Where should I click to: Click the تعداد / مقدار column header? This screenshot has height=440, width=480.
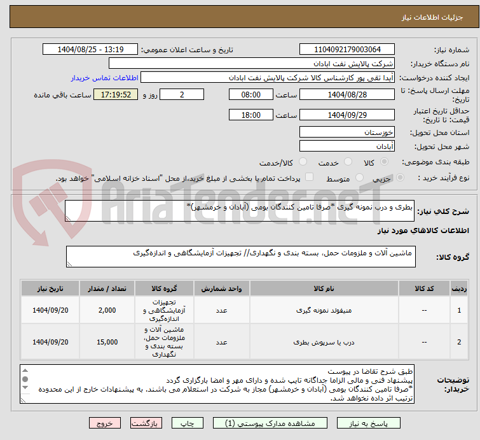pyautogui.click(x=107, y=288)
